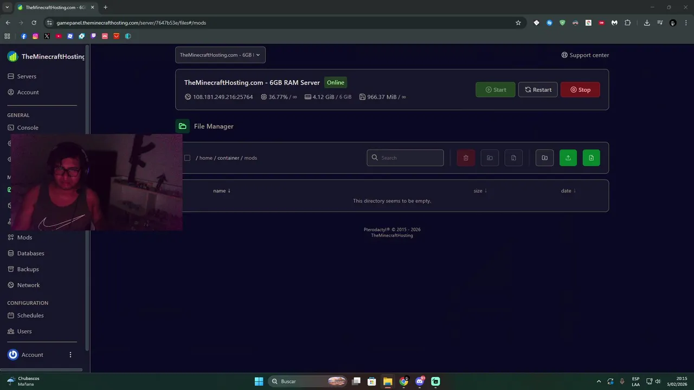694x390 pixels.
Task: Open the Chrome profile avatar
Action: point(673,23)
